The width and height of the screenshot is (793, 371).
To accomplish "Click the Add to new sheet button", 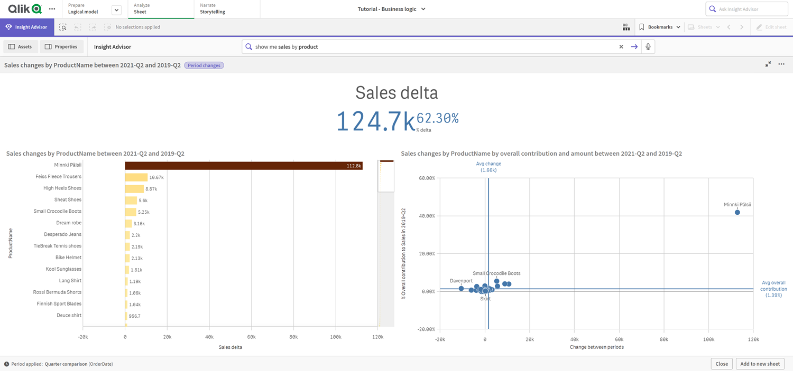I will (760, 364).
